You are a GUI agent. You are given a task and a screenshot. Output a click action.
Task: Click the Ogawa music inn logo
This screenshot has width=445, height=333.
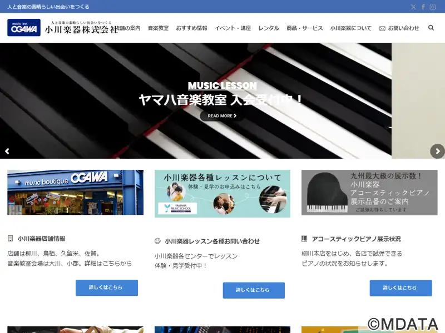[24, 28]
